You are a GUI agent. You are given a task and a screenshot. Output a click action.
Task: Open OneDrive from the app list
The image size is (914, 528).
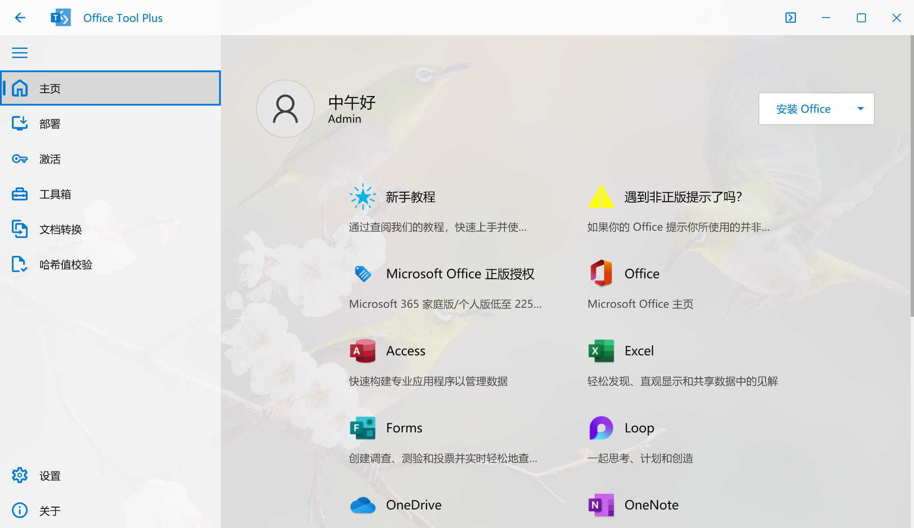(413, 505)
